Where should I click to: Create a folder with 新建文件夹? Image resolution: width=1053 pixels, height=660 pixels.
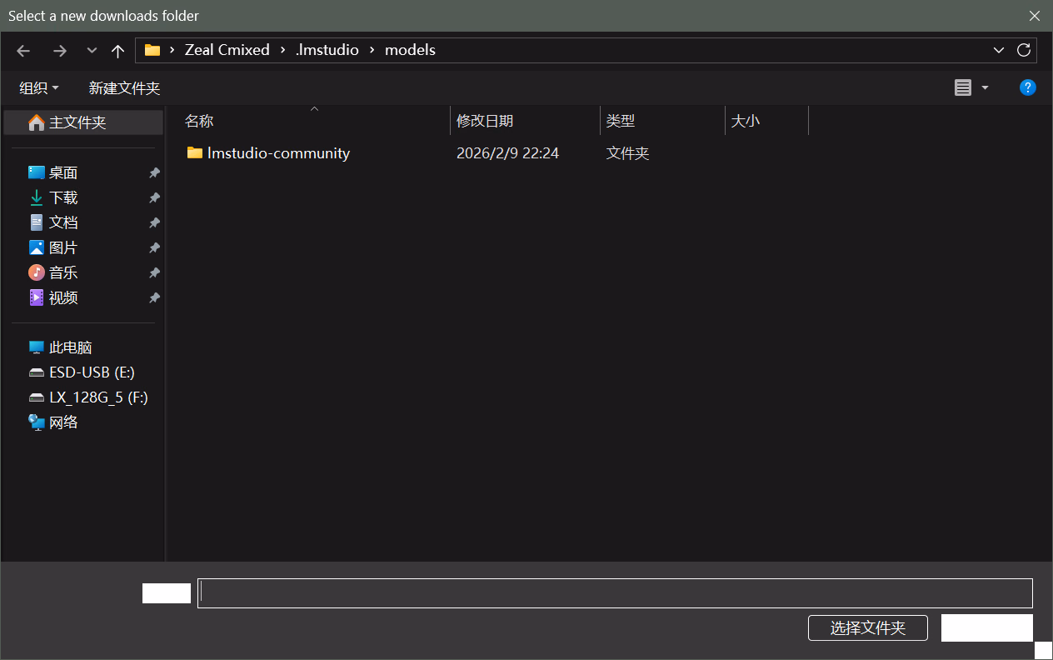(124, 87)
